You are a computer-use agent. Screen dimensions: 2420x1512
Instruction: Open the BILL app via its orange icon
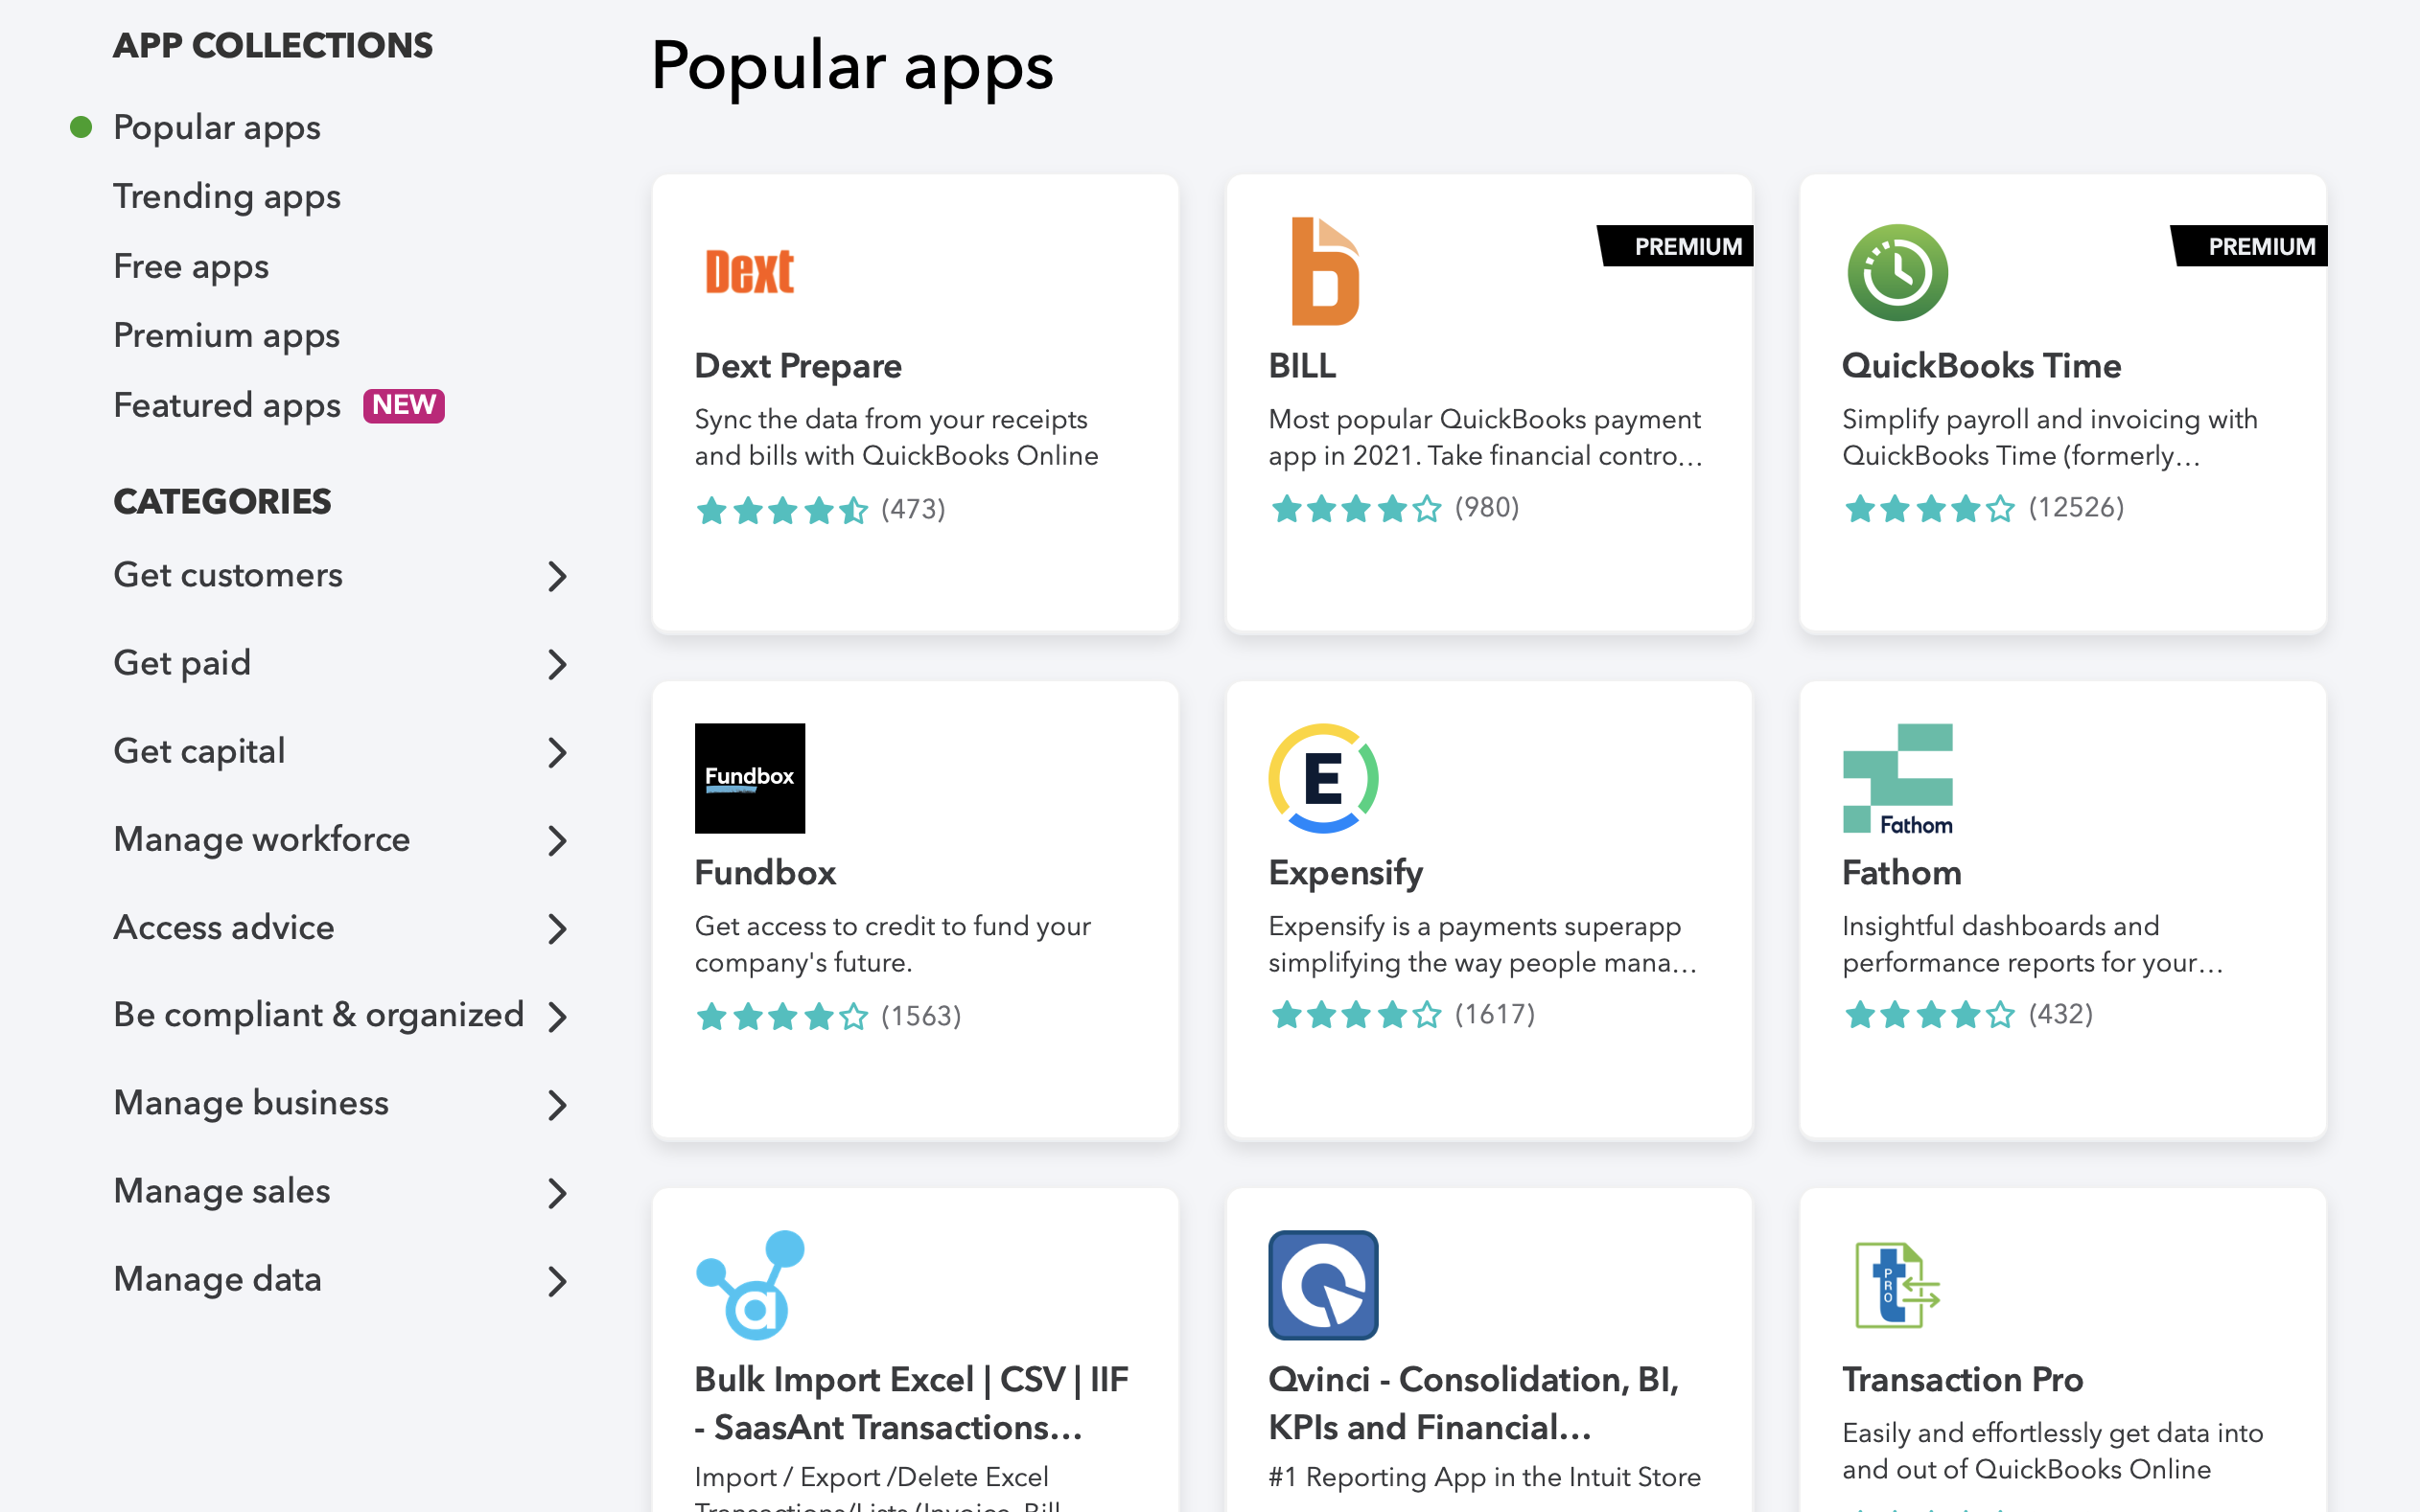tap(1320, 270)
